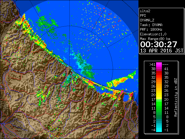Screen dimensions: 185x139
Task: Pick the yellow swatch beside '20 23'
Action: click(159, 95)
